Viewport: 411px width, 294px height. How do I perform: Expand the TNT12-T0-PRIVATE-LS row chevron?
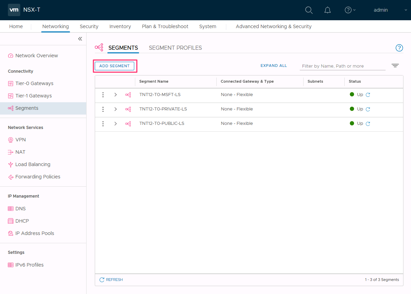pos(115,109)
